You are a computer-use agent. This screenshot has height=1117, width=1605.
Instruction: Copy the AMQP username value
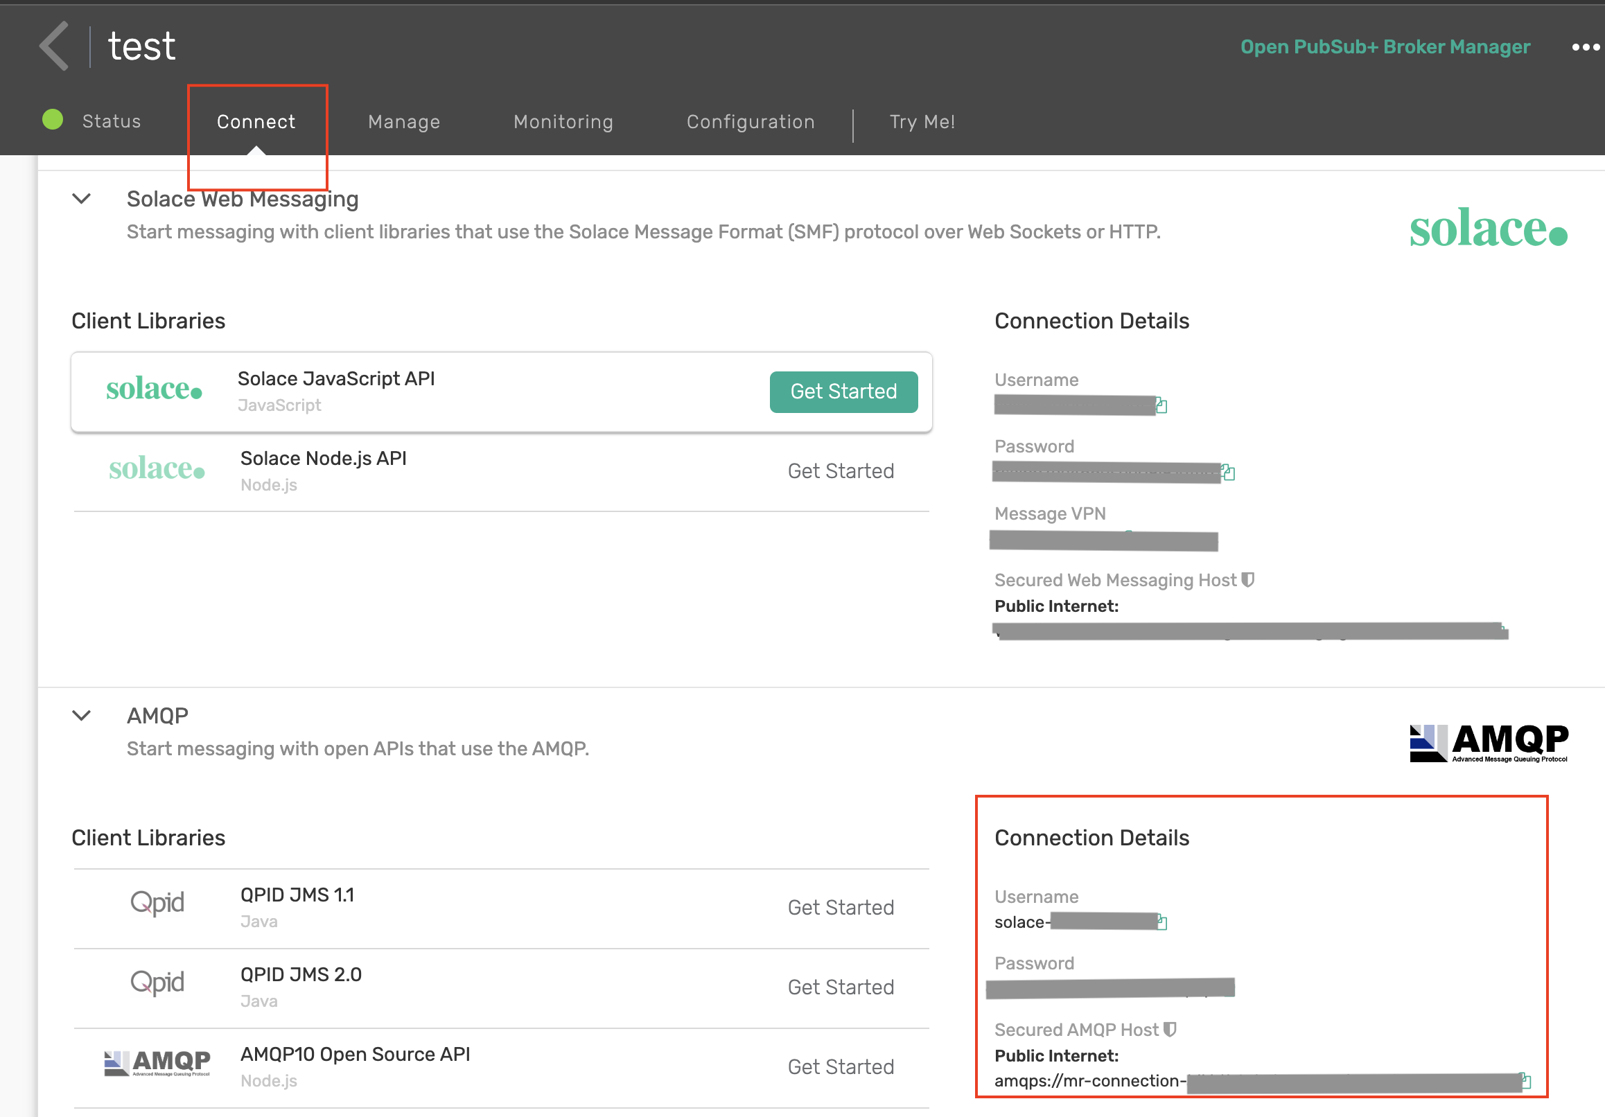point(1161,922)
